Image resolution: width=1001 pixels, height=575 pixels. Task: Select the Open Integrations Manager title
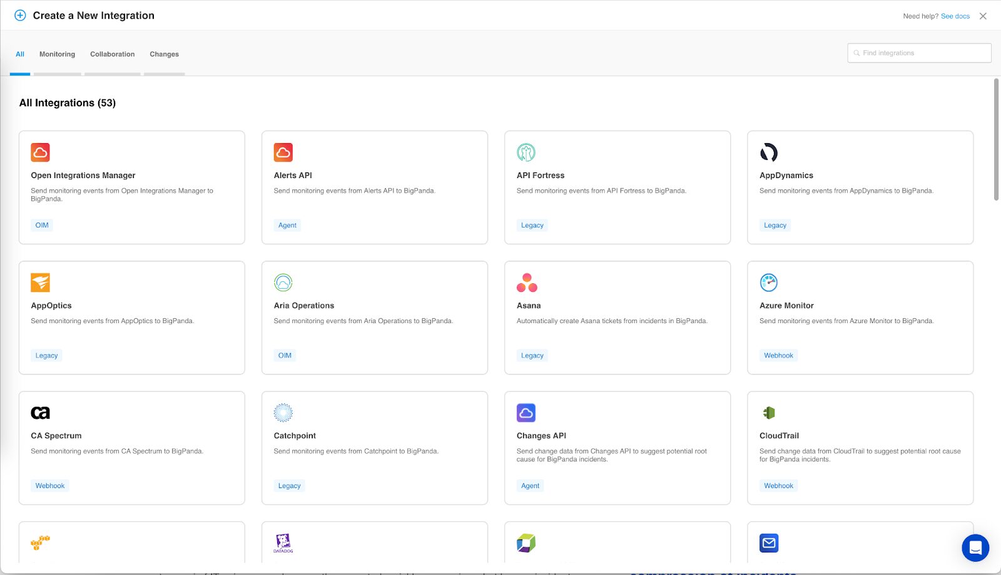click(x=83, y=176)
